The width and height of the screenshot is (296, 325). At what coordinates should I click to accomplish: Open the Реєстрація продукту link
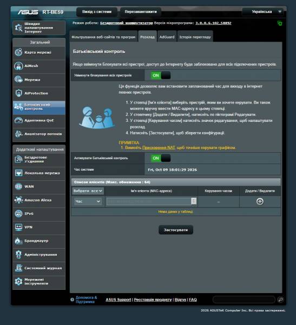tap(153, 300)
